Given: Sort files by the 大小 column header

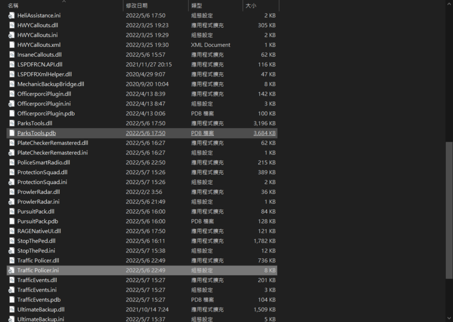Looking at the screenshot, I should (254, 5).
